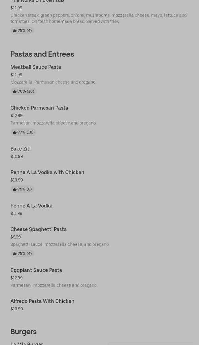Click the Eggplant Sauce Pasta description text
Screen dimensions: 199x345
[x=54, y=286]
